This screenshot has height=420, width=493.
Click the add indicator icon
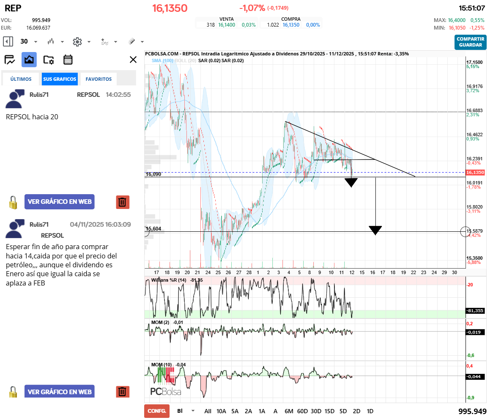pyautogui.click(x=104, y=41)
